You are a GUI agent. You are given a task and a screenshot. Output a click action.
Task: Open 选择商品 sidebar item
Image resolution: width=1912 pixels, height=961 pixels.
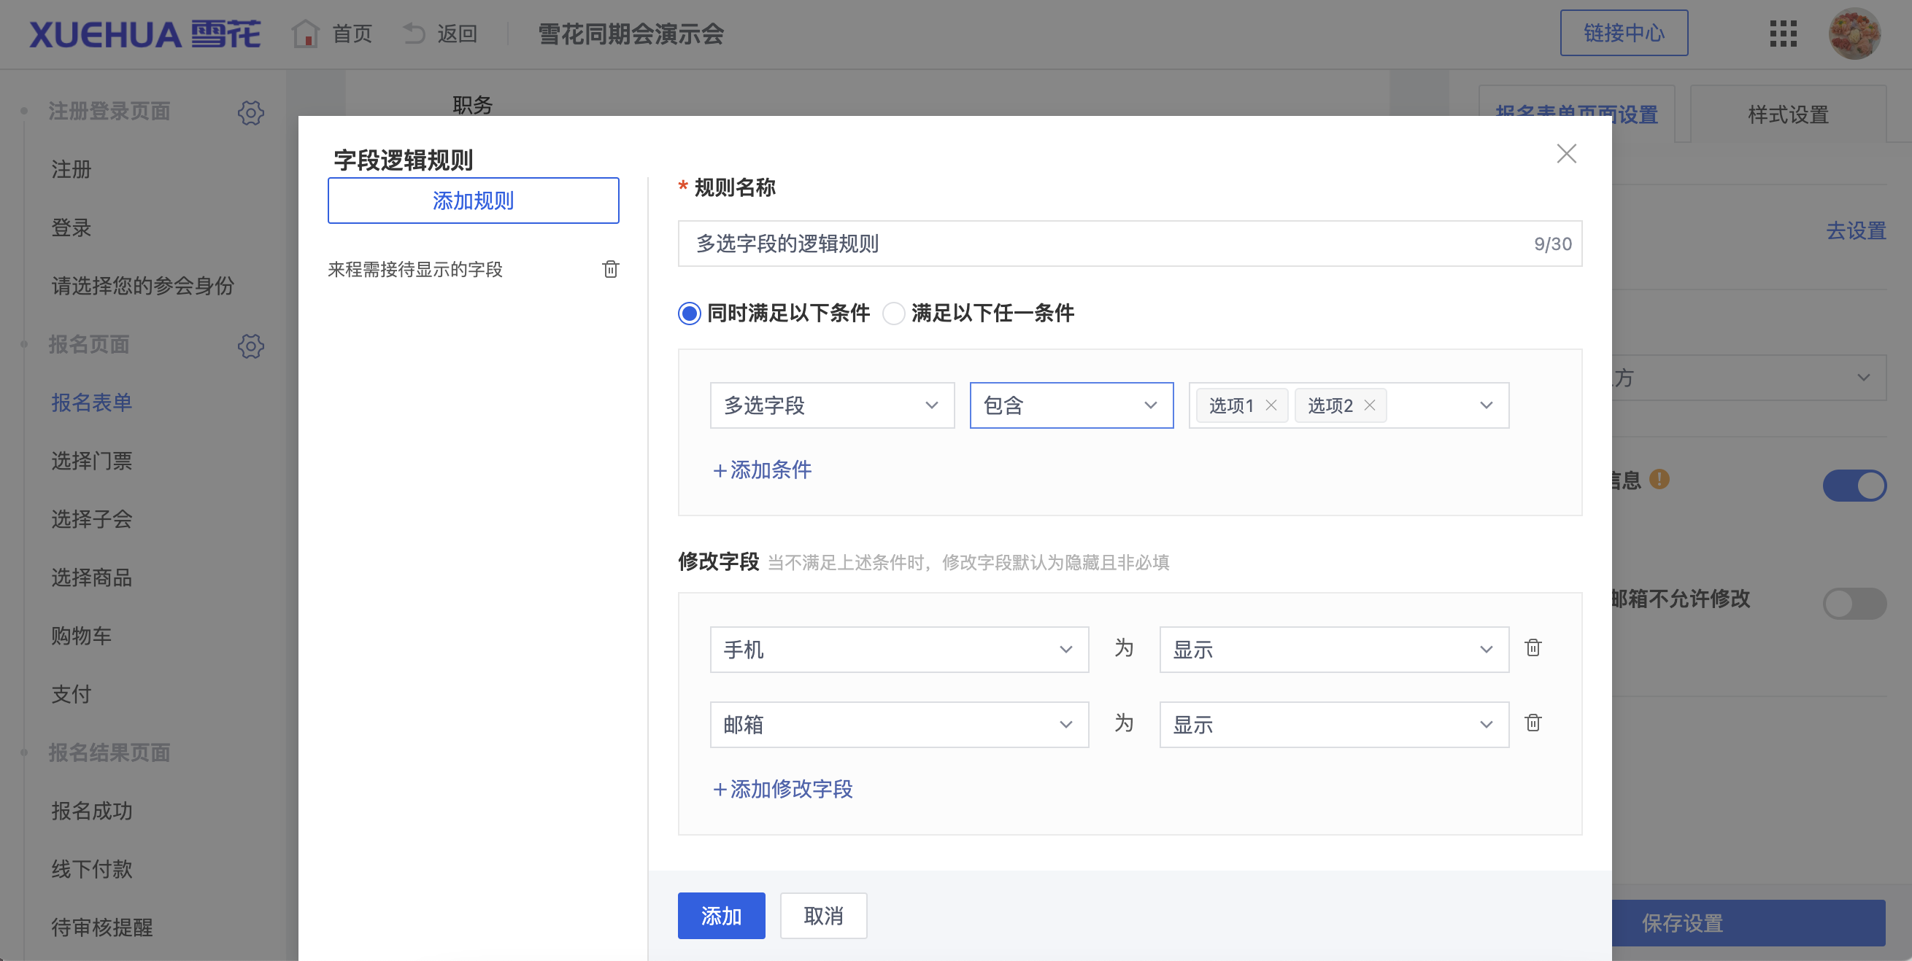[92, 577]
